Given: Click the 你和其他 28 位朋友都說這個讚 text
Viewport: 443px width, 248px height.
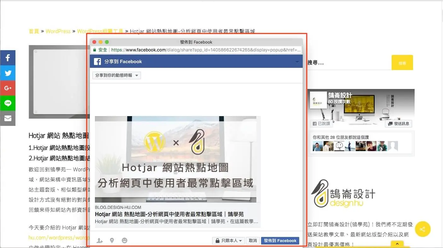Looking at the screenshot, I should pos(341,137).
